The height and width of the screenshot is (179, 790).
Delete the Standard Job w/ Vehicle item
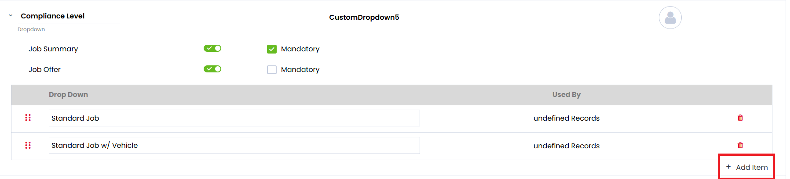click(740, 145)
